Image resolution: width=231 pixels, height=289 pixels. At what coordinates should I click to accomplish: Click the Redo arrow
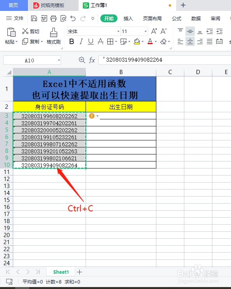pyautogui.click(x=83, y=18)
